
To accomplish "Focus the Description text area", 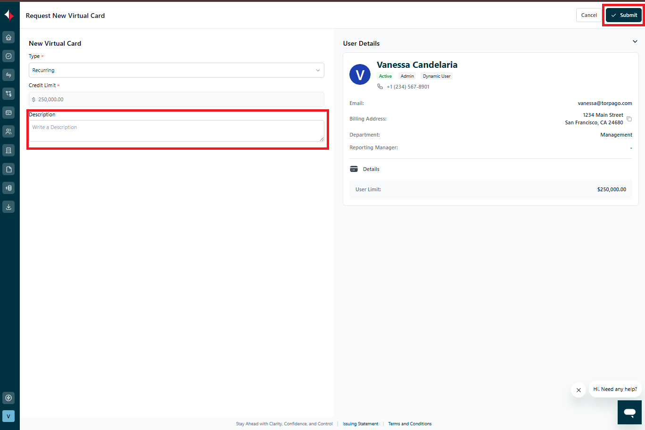I will pos(176,131).
